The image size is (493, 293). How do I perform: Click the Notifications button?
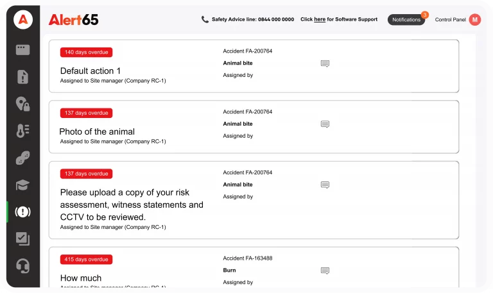[x=406, y=20]
